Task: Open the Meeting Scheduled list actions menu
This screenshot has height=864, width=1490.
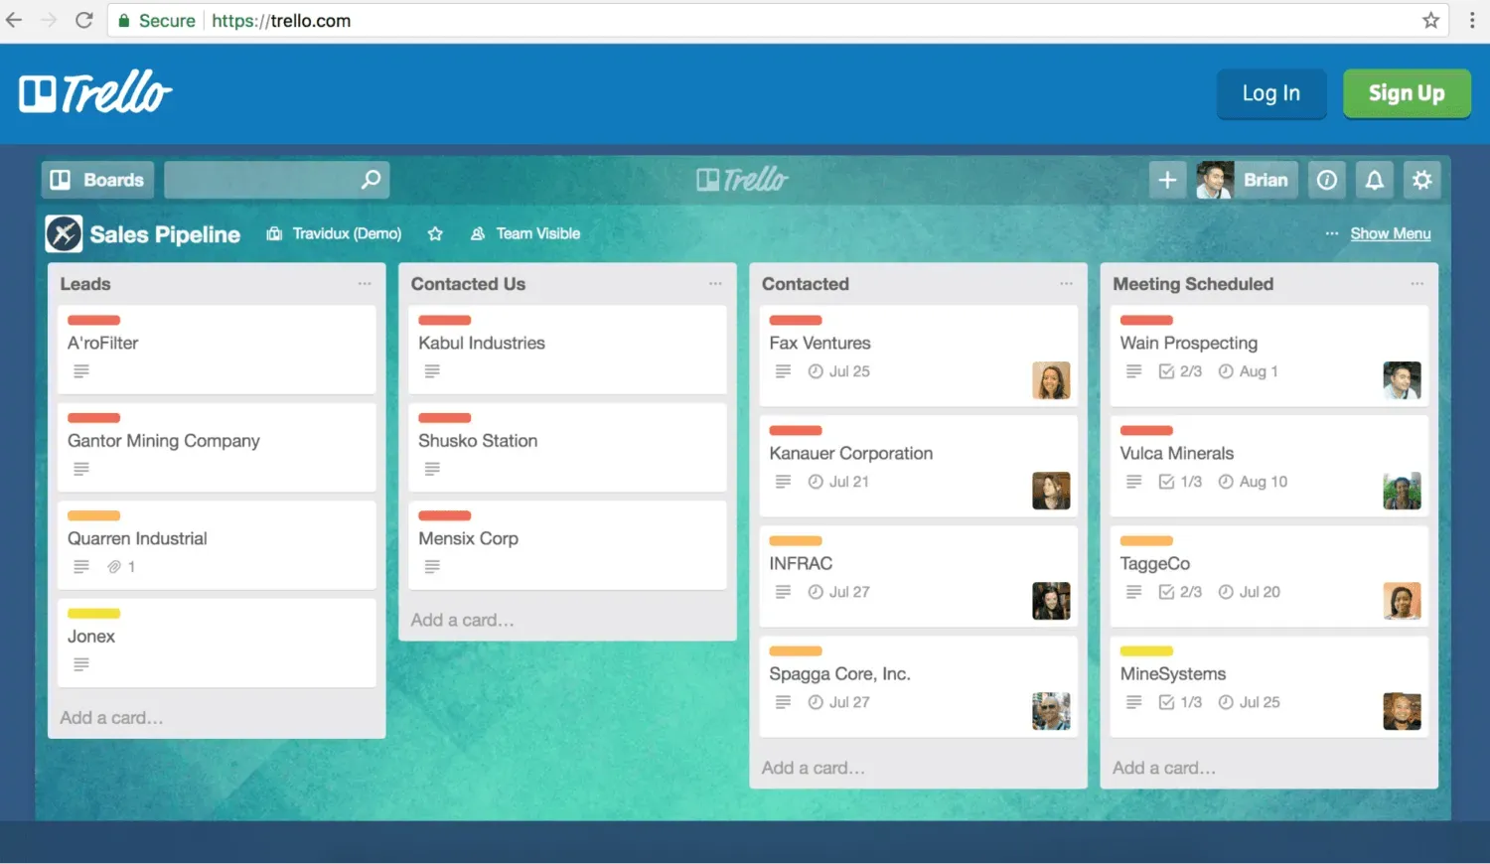Action: coord(1417,284)
